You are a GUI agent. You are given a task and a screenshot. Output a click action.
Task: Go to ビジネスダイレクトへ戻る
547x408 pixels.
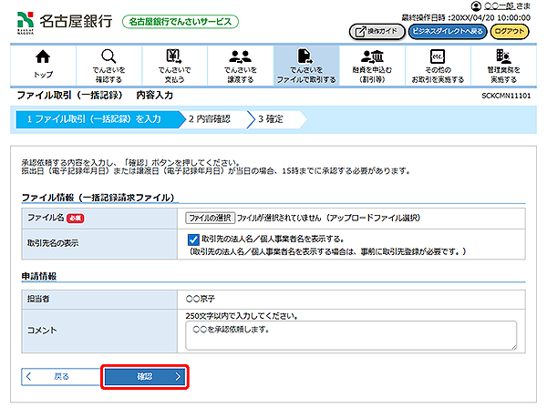pos(447,31)
